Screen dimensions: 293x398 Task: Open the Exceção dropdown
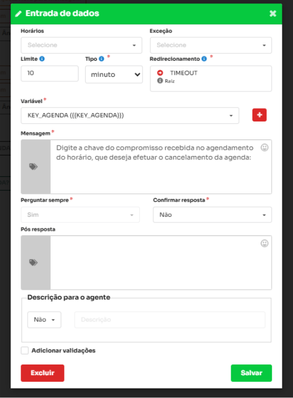[x=211, y=45]
